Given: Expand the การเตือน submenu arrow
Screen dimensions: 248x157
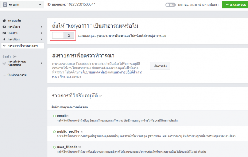Looking at the screenshot, I should pos(41,39).
